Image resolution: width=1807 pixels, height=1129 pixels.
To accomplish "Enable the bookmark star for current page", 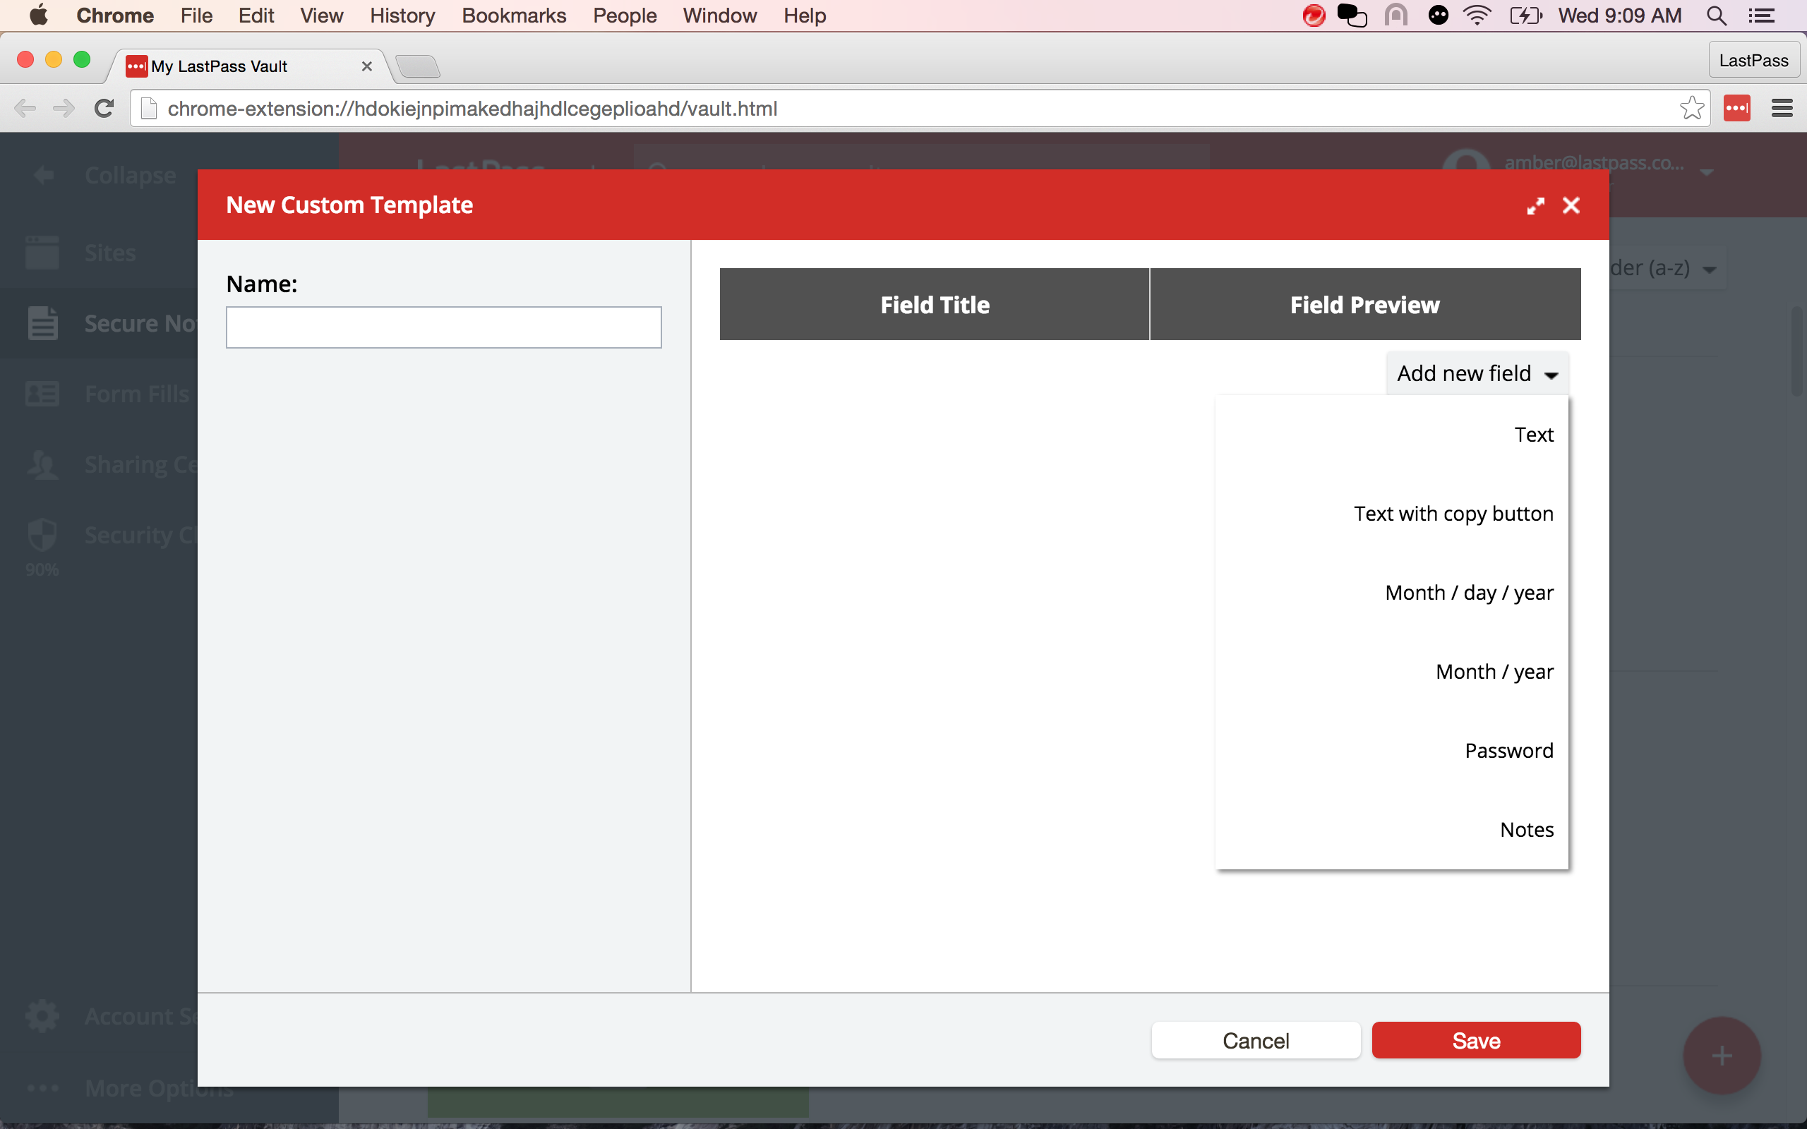I will pos(1691,108).
